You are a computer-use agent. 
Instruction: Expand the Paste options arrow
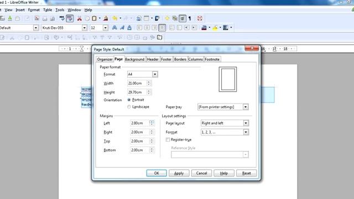coord(100,18)
